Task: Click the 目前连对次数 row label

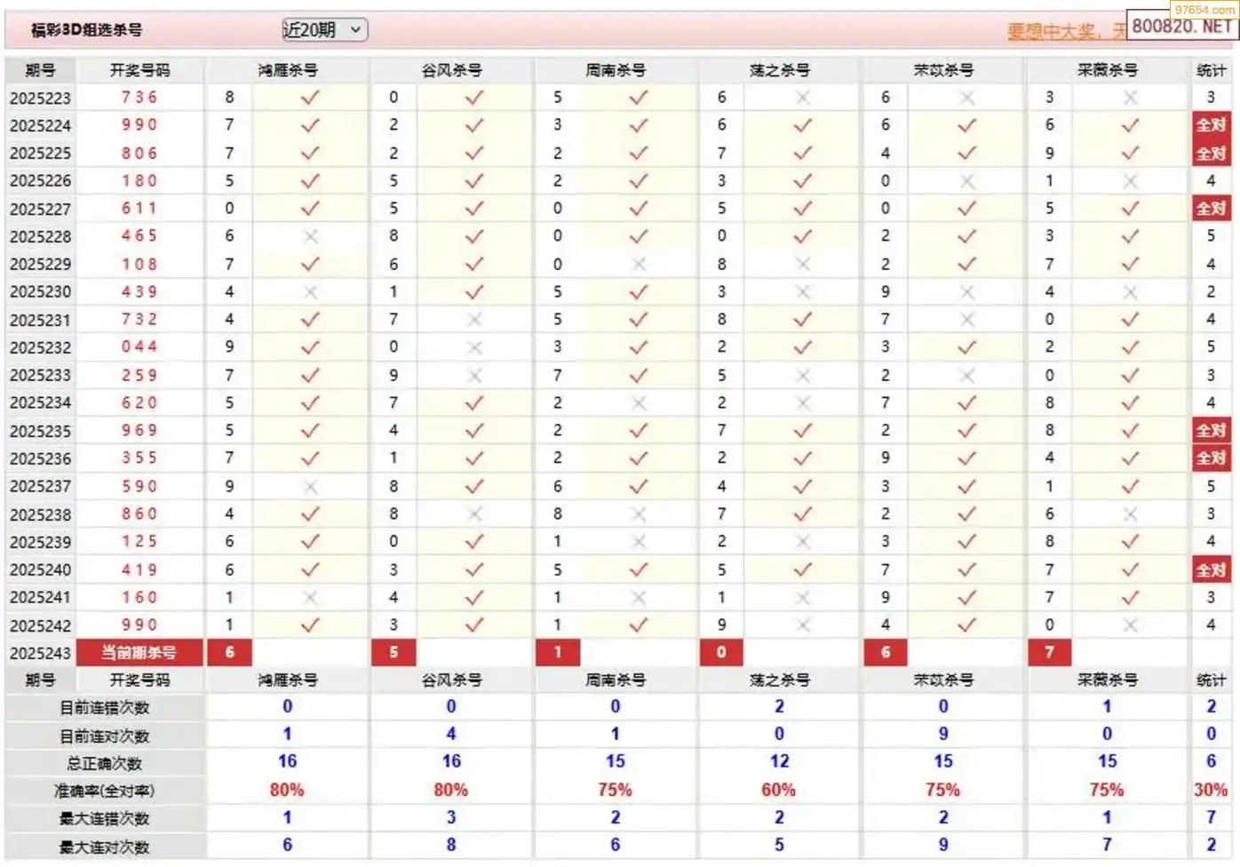Action: click(x=105, y=736)
